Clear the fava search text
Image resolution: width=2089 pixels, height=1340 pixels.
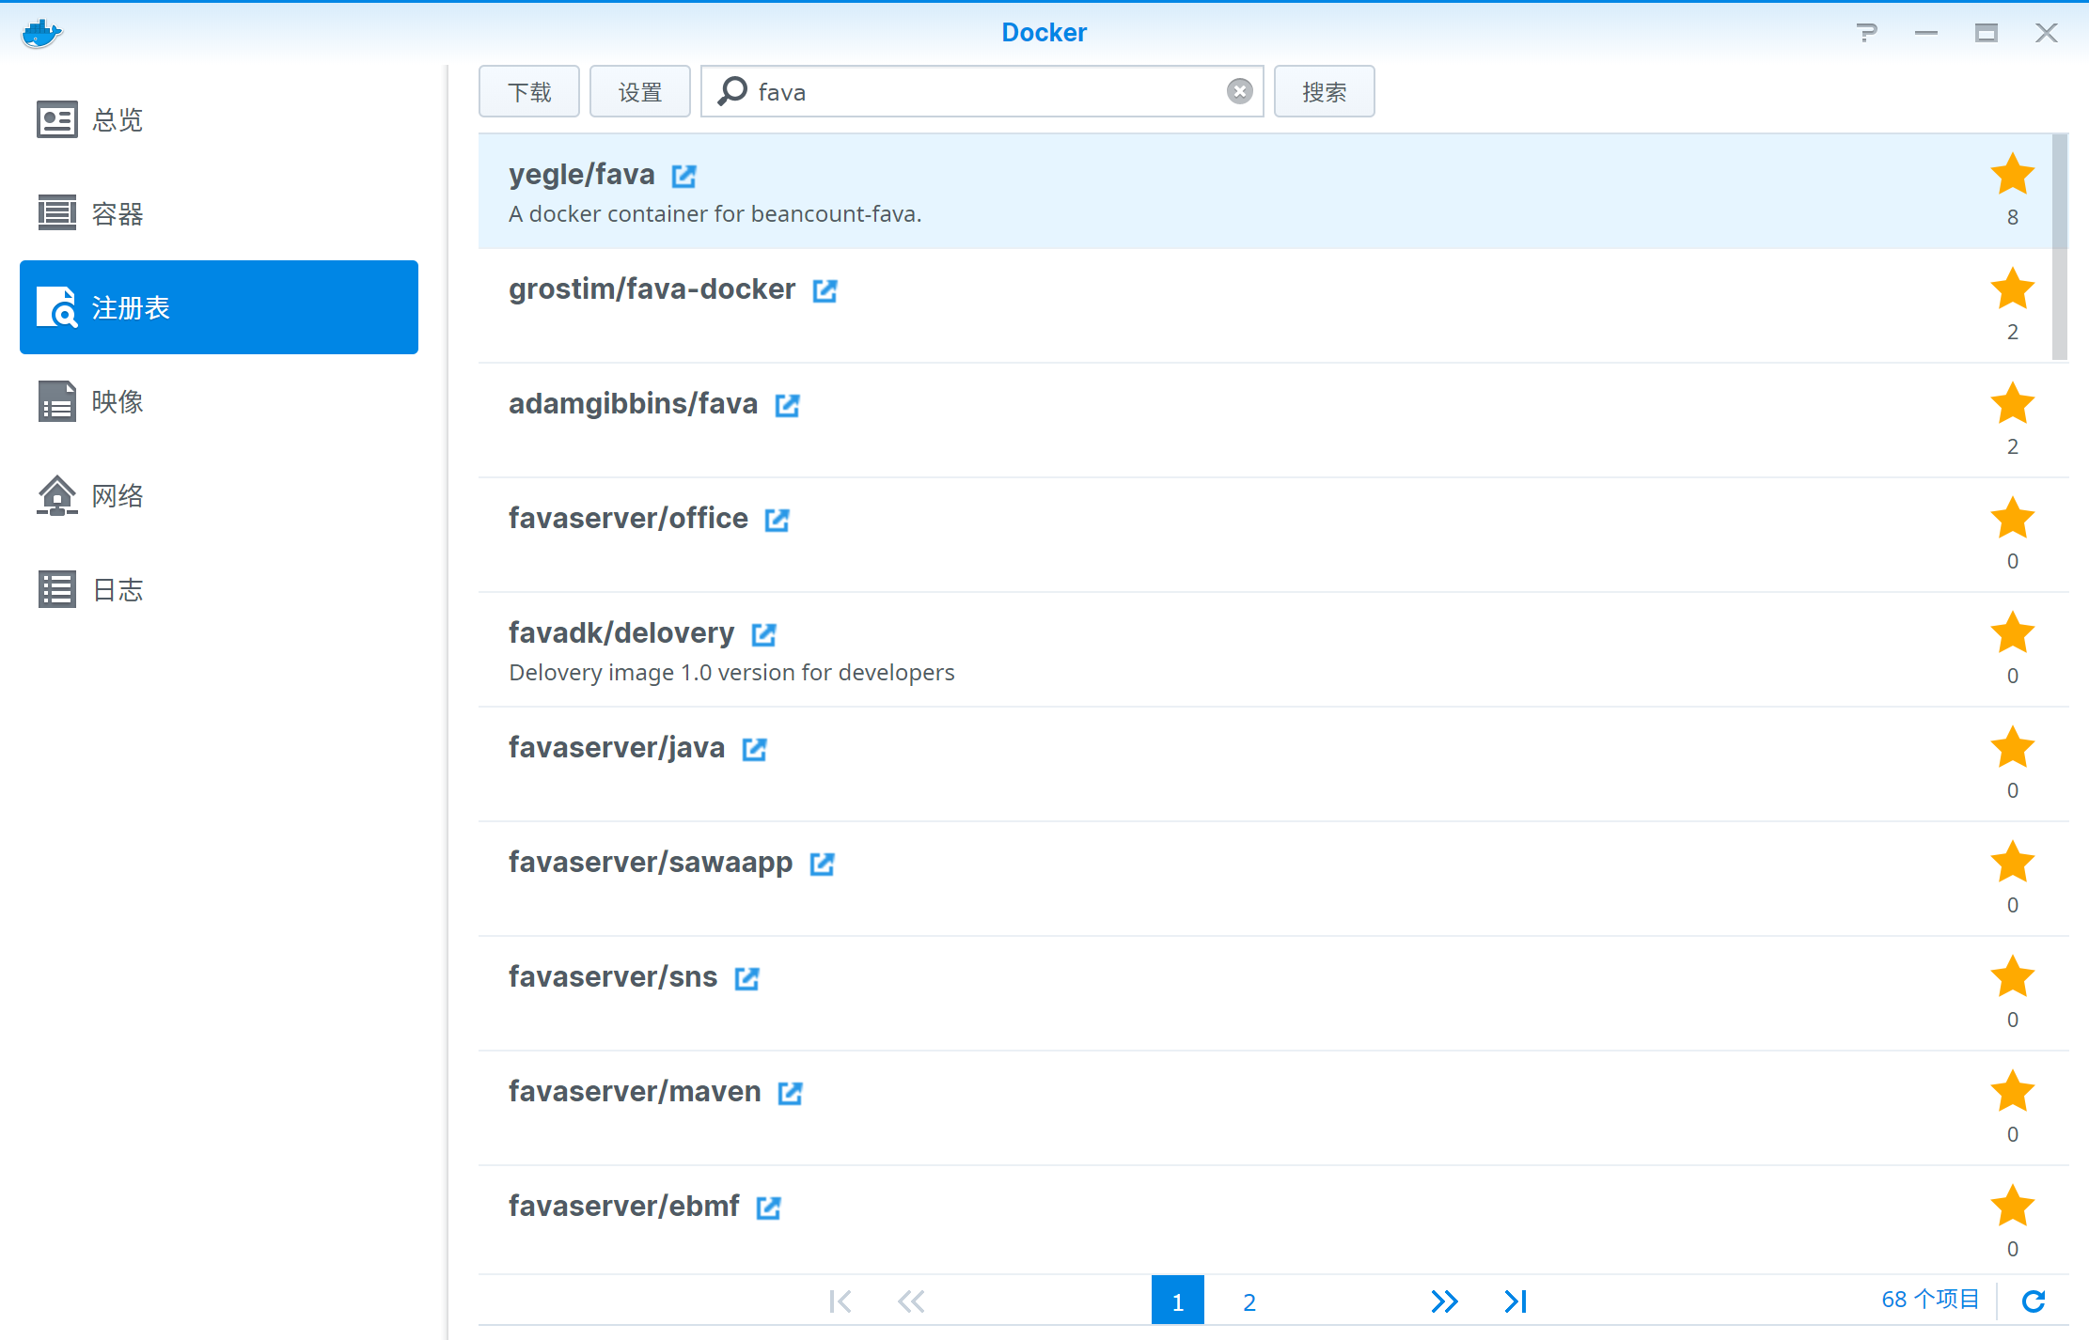pos(1240,91)
